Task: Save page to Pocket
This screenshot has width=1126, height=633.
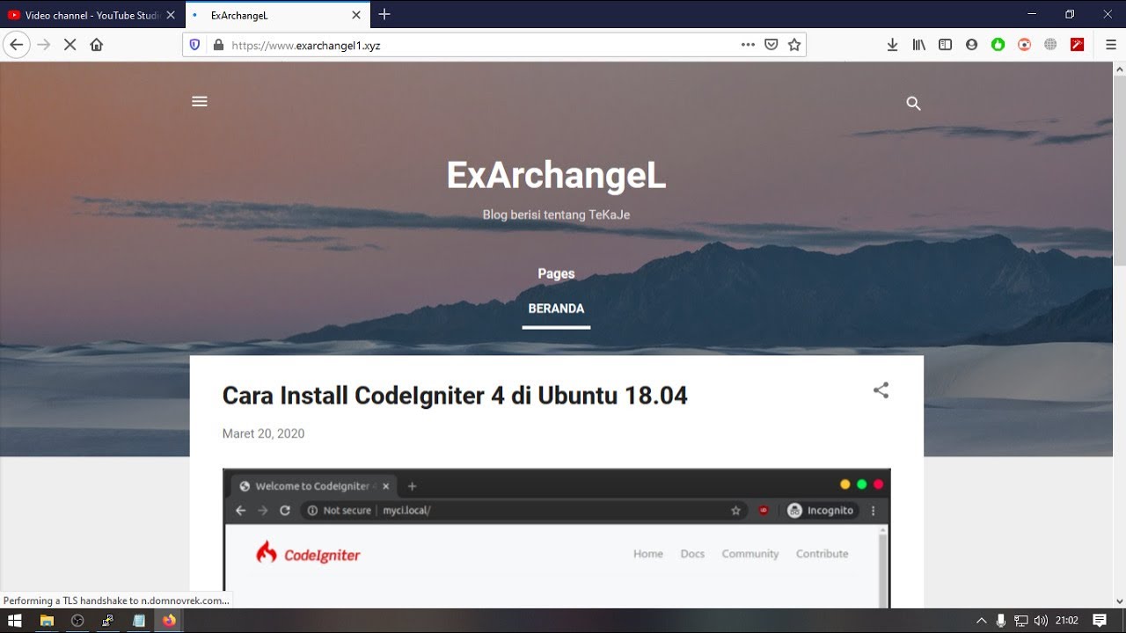Action: (x=771, y=45)
